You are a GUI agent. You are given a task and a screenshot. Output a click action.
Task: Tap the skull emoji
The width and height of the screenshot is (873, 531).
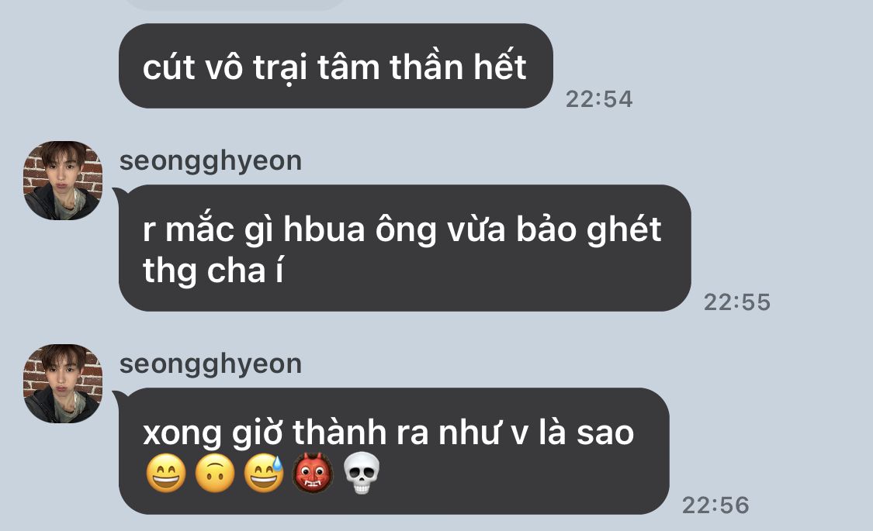point(362,474)
